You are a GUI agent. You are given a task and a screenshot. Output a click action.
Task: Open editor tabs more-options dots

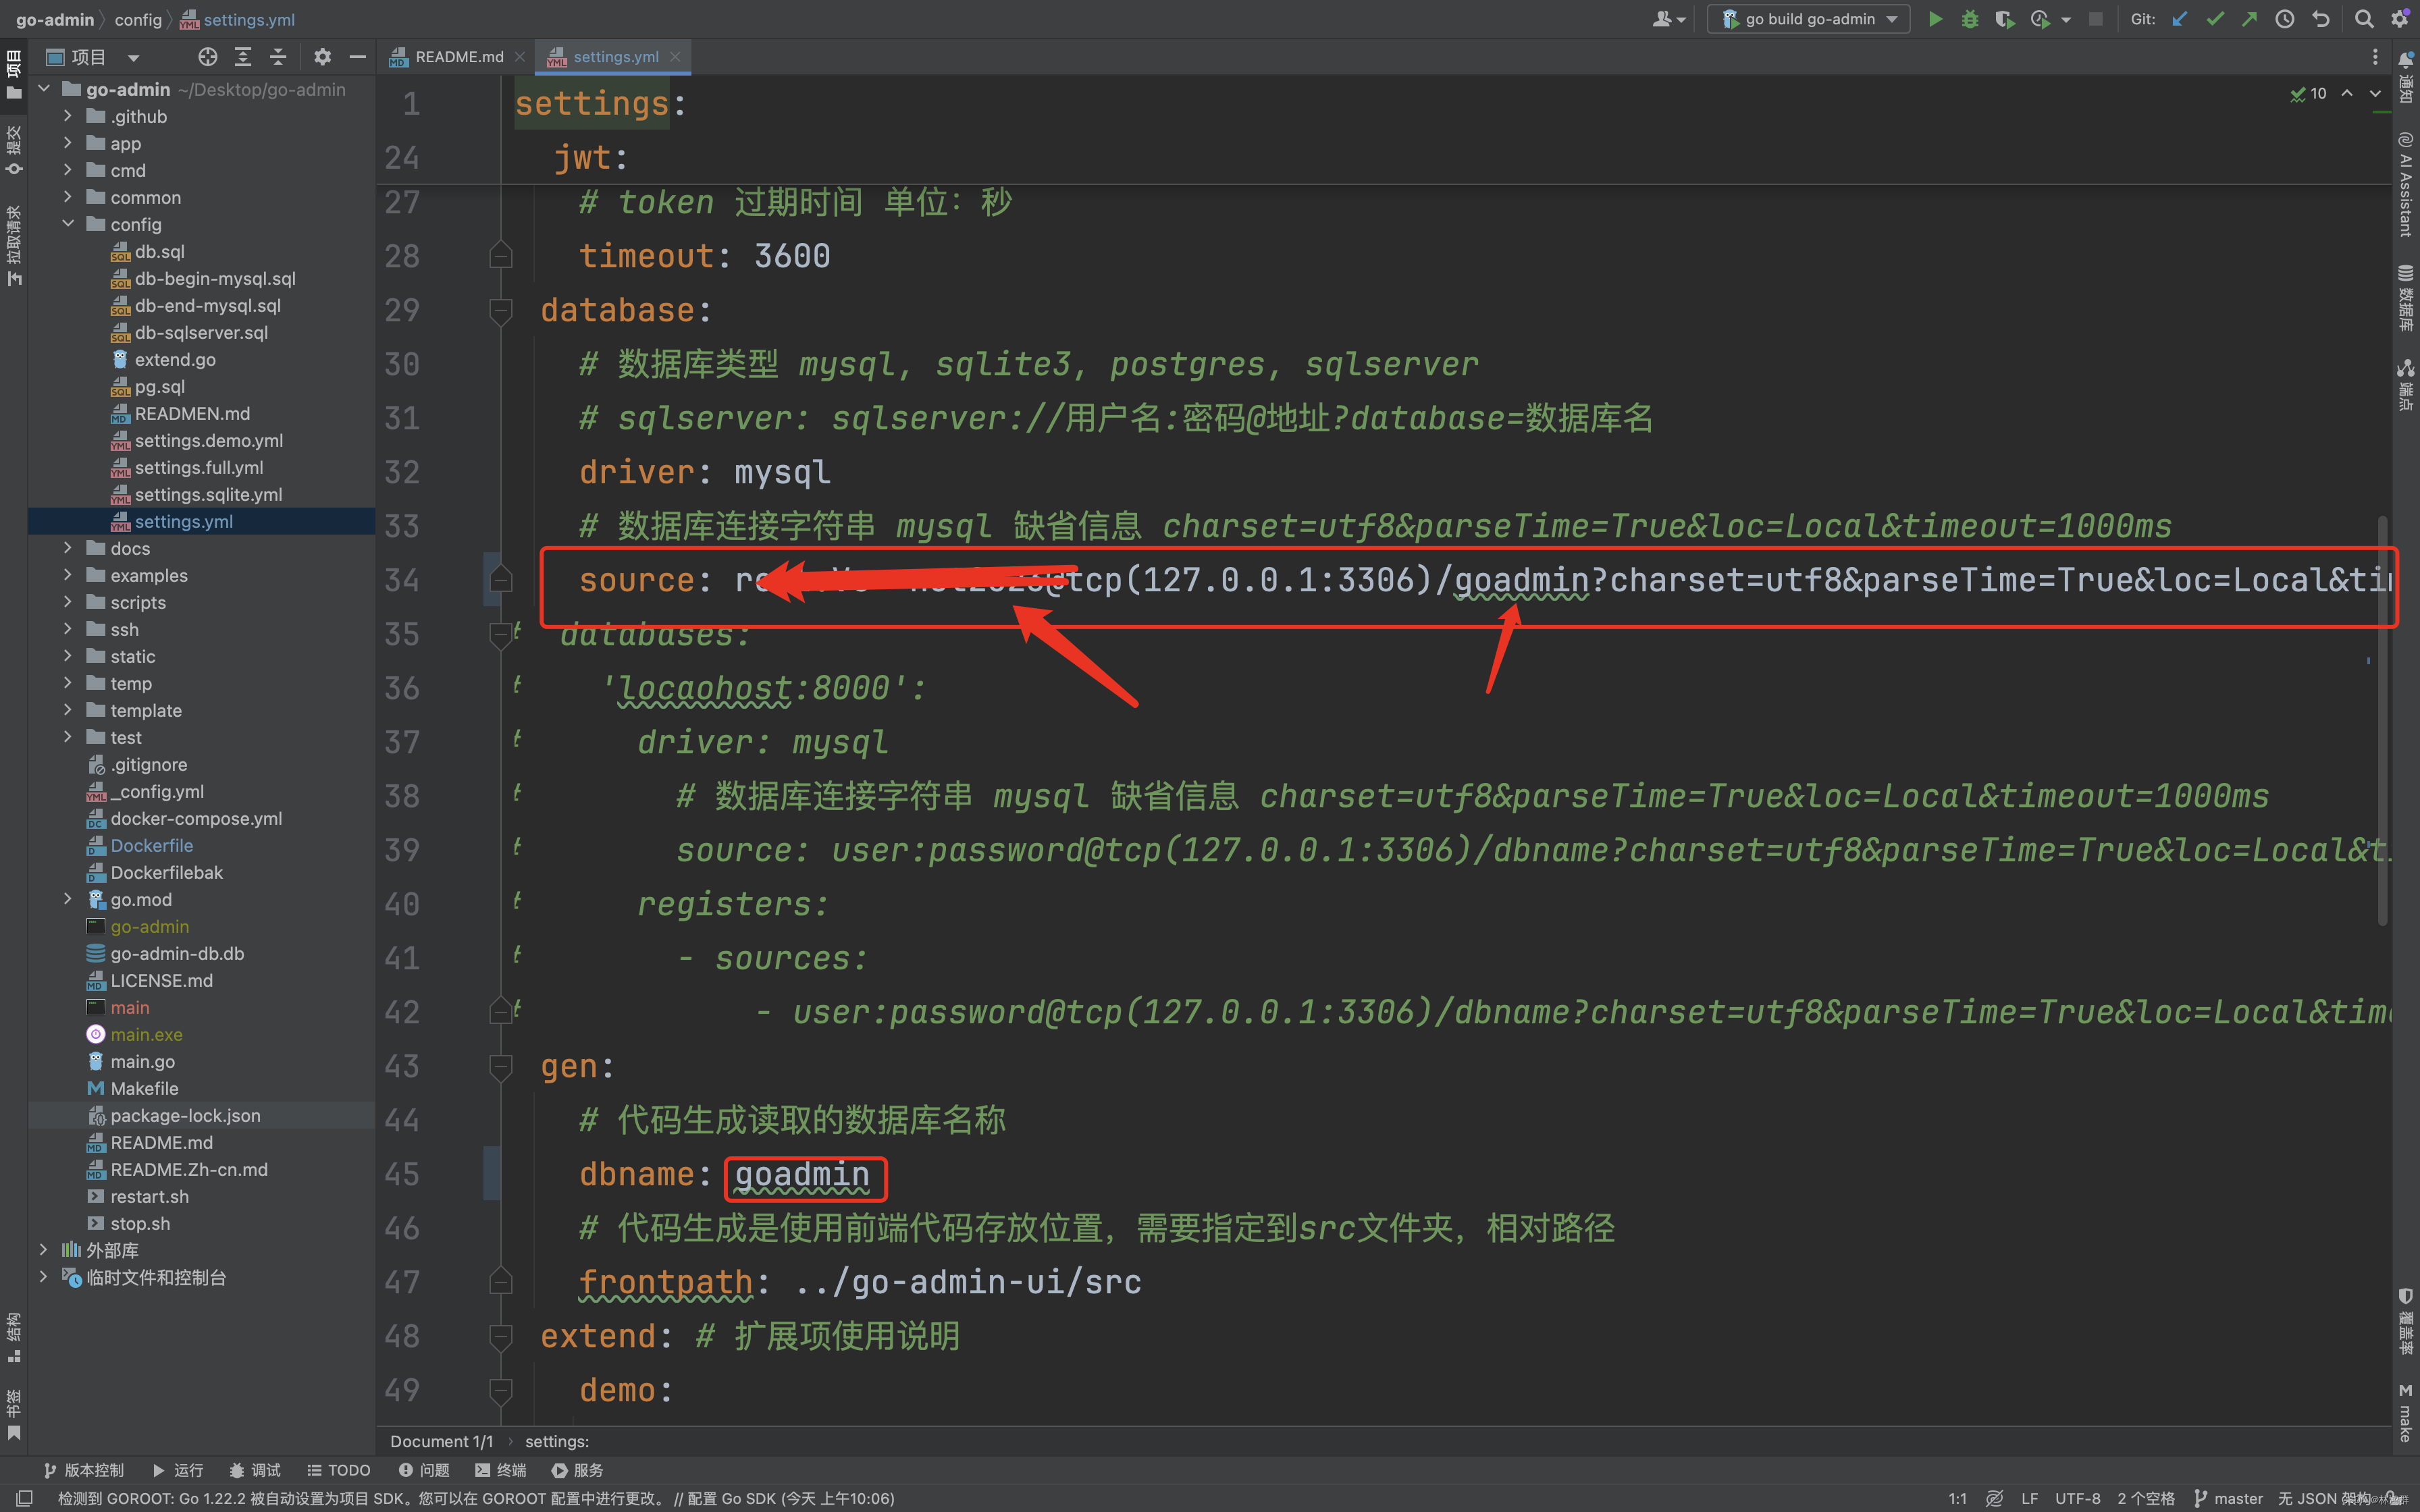(x=2375, y=57)
